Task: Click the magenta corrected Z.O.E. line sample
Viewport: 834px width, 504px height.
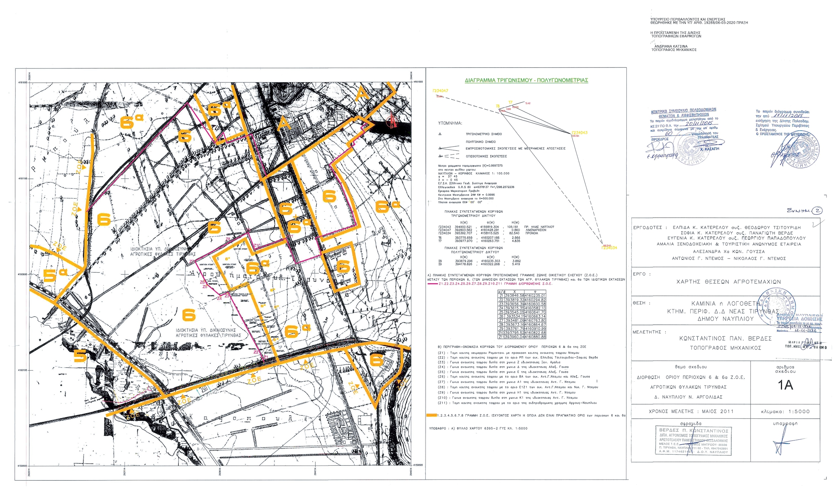Action: click(x=432, y=284)
